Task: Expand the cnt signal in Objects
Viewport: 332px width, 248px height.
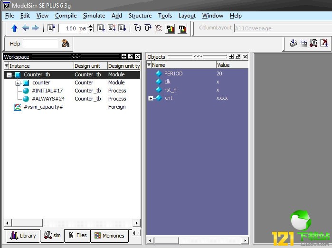Action: [x=151, y=98]
